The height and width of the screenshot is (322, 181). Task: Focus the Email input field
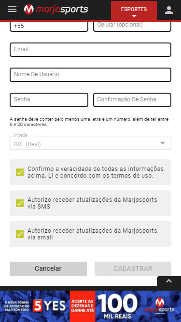(90, 50)
